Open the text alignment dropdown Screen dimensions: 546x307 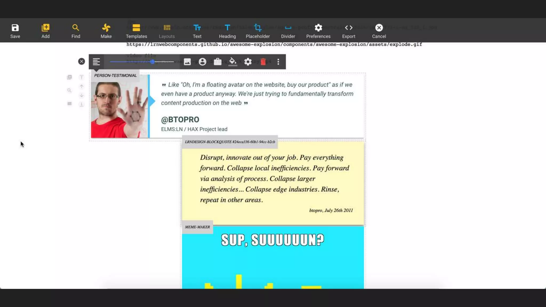[96, 62]
